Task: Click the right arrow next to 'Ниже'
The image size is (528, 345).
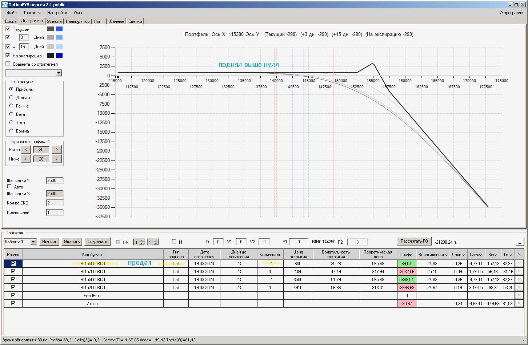Action: tap(56, 159)
